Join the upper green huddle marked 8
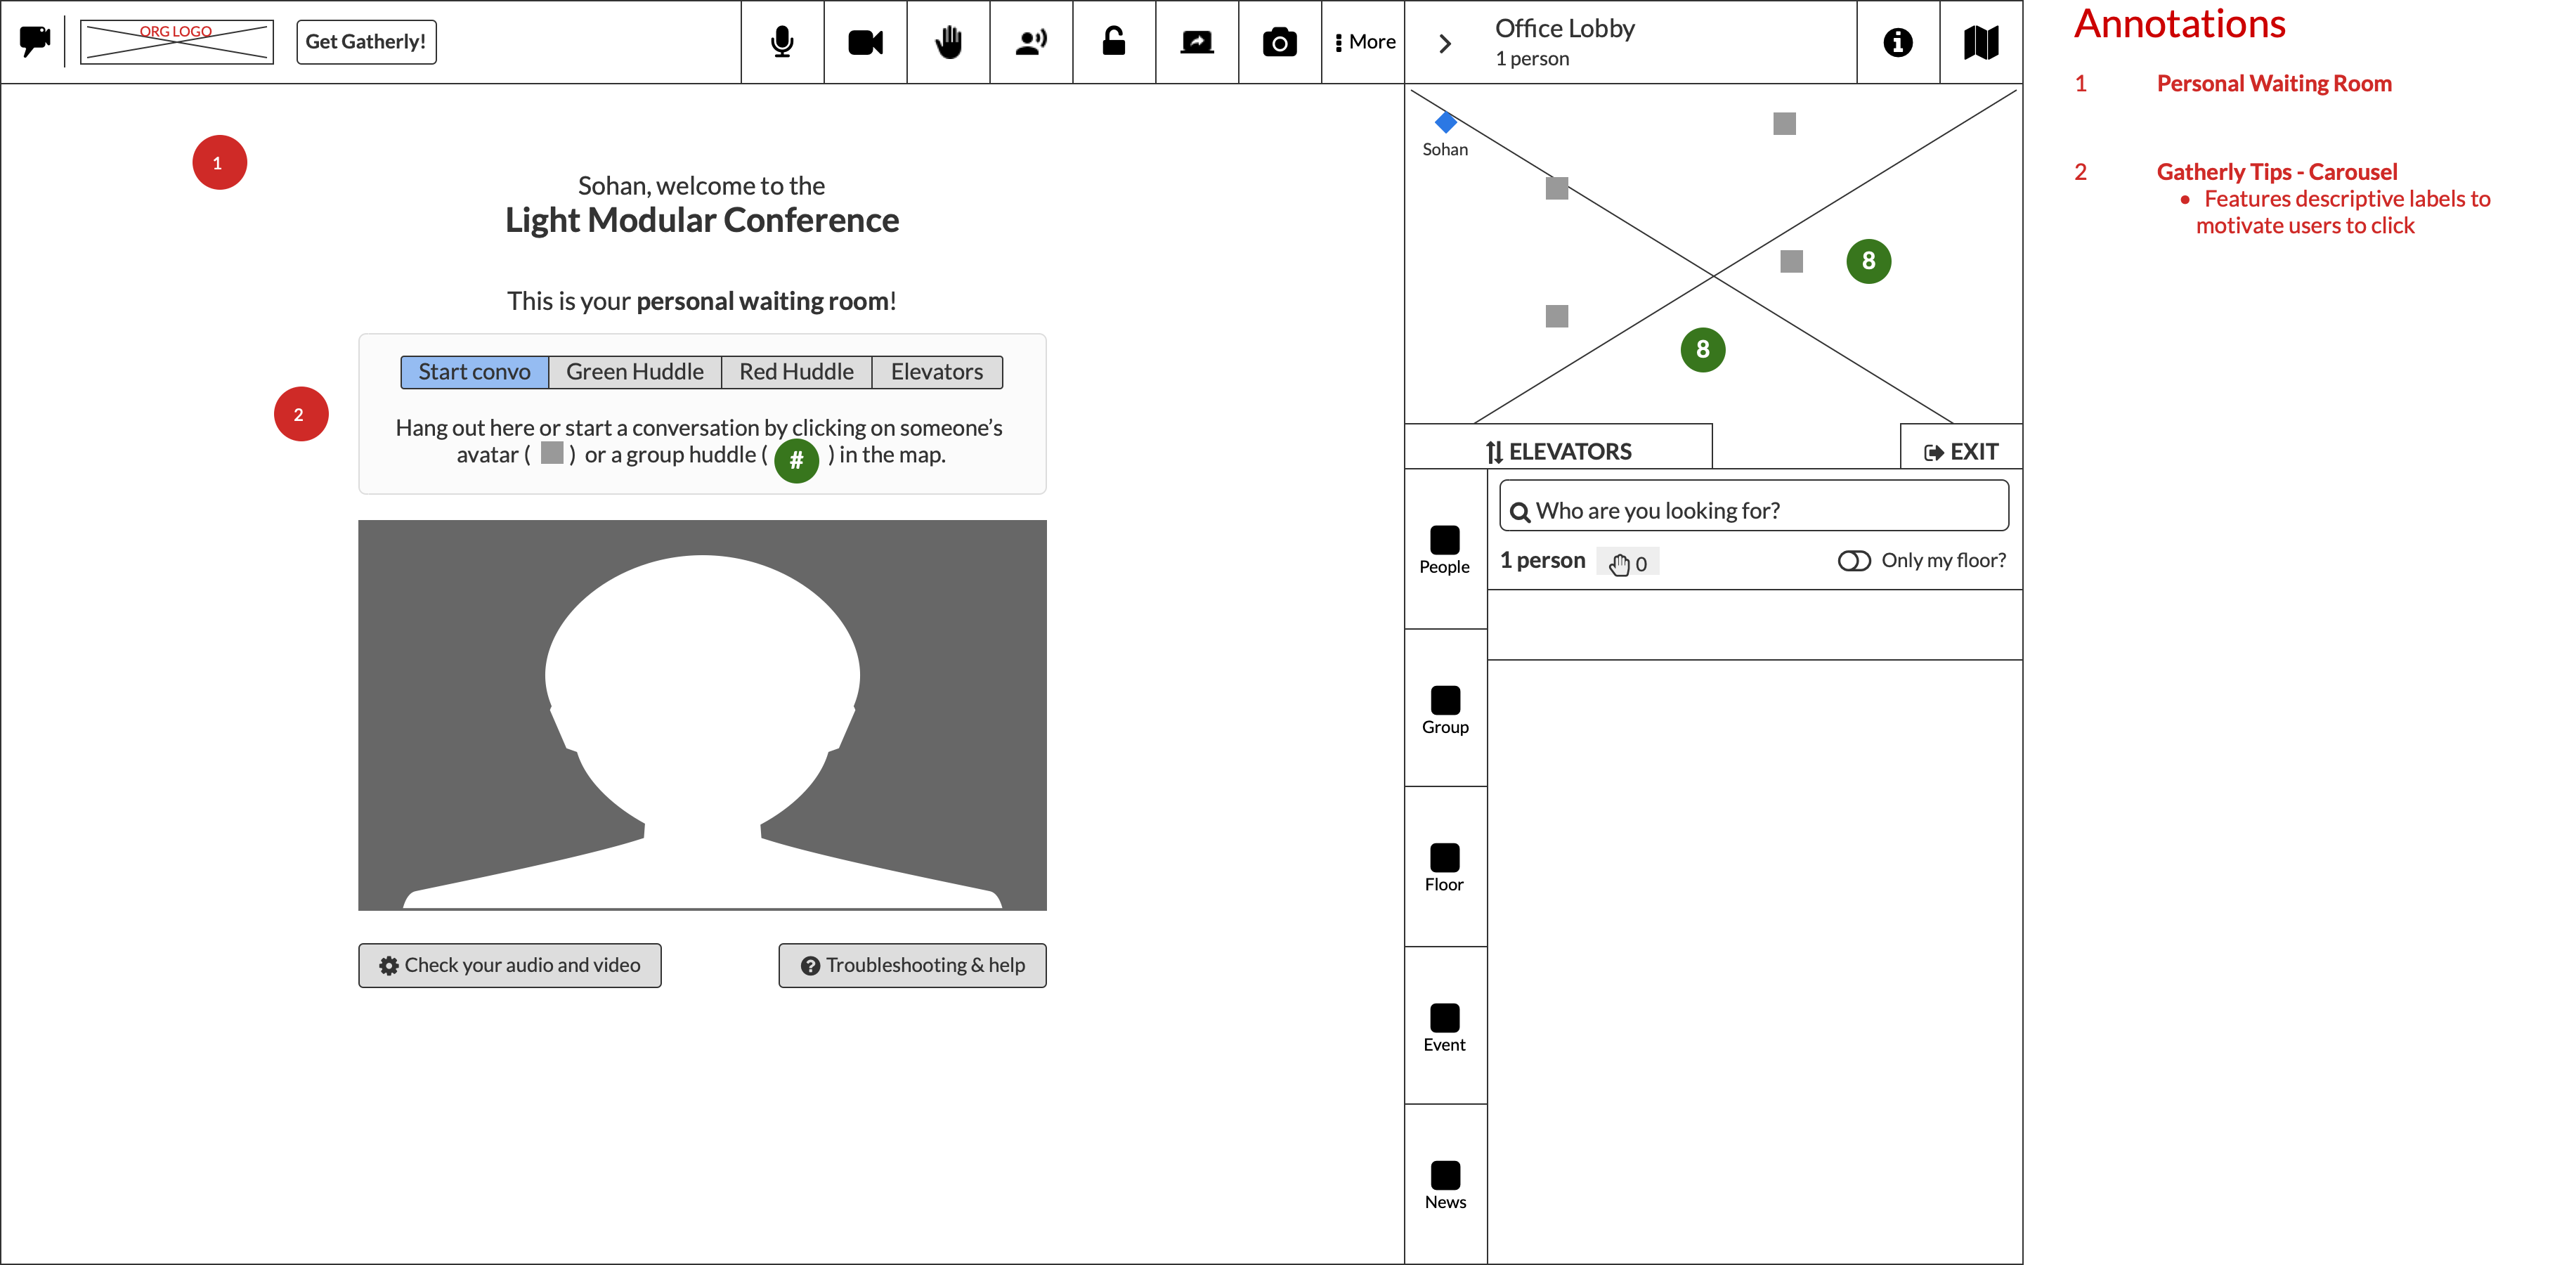The image size is (2576, 1265). coord(1869,261)
